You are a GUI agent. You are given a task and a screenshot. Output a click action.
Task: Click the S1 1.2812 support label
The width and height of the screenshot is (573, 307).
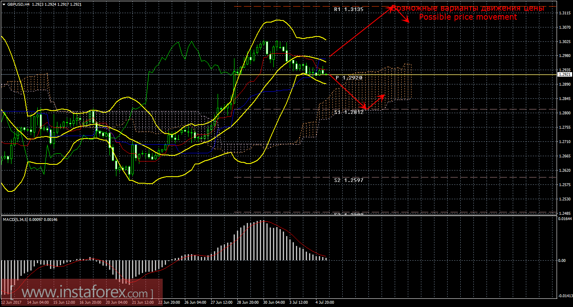point(348,112)
